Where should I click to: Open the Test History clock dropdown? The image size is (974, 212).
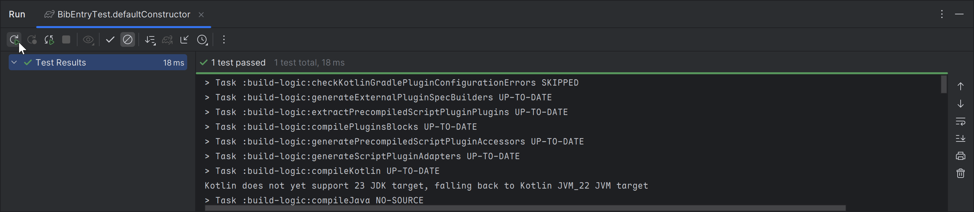tap(202, 40)
